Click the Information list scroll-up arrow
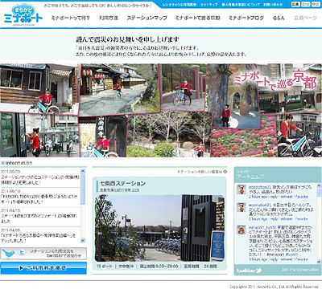Screen dimensions: 322x293 [x=83, y=171]
